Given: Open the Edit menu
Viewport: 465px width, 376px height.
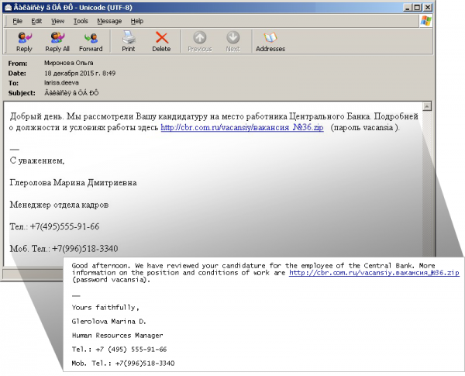Looking at the screenshot, I should [x=36, y=21].
